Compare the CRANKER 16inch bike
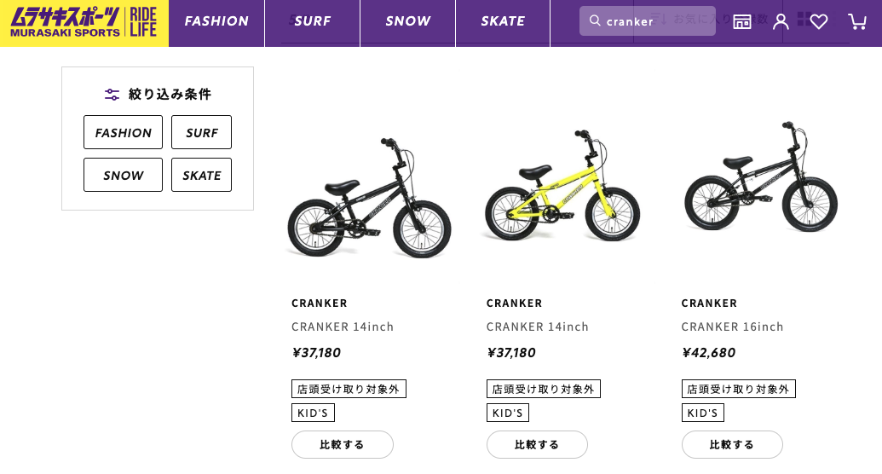The width and height of the screenshot is (882, 474). [732, 444]
